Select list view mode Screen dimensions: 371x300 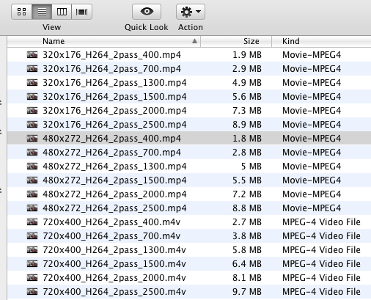click(x=42, y=12)
